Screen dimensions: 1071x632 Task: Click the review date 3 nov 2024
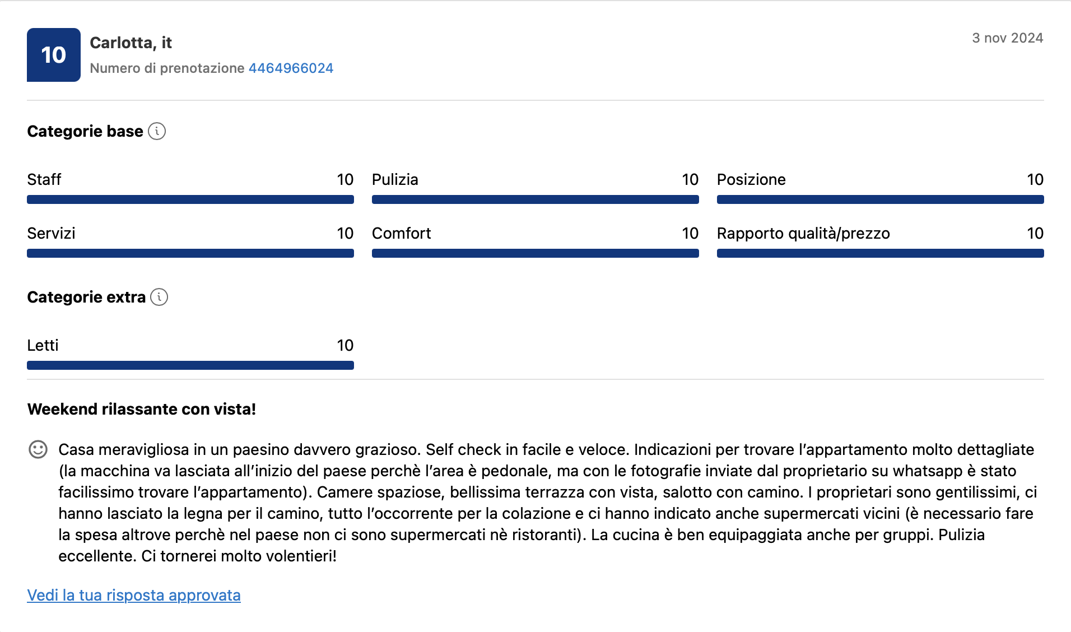tap(1007, 38)
